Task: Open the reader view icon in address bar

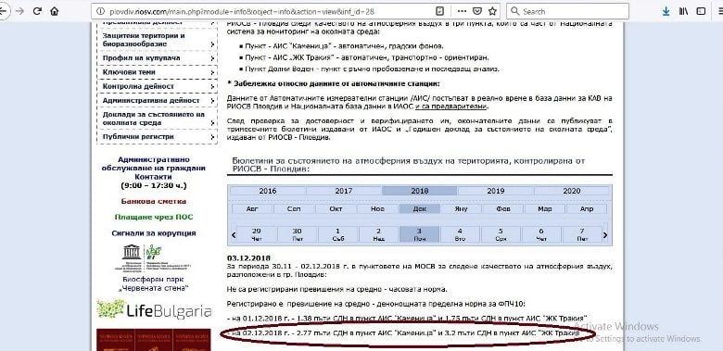Action: pyautogui.click(x=440, y=11)
